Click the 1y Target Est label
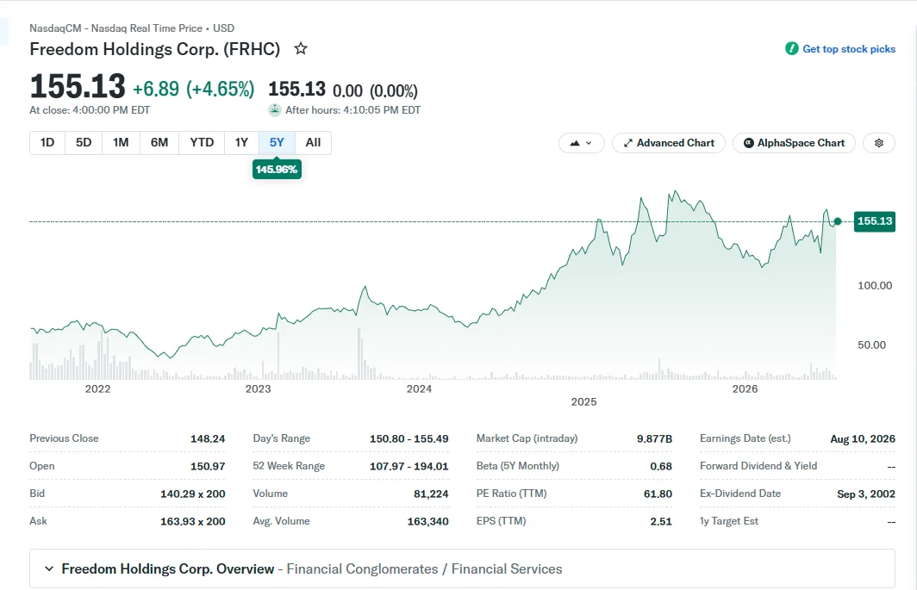Image resolution: width=917 pixels, height=590 pixels. [x=729, y=520]
